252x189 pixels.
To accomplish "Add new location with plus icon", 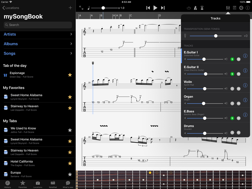I will (70, 8).
